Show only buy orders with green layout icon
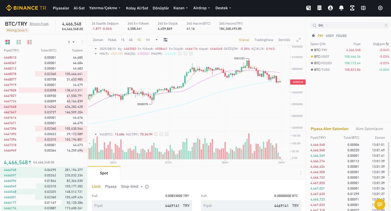This screenshot has height=211, width=391. pyautogui.click(x=19, y=42)
